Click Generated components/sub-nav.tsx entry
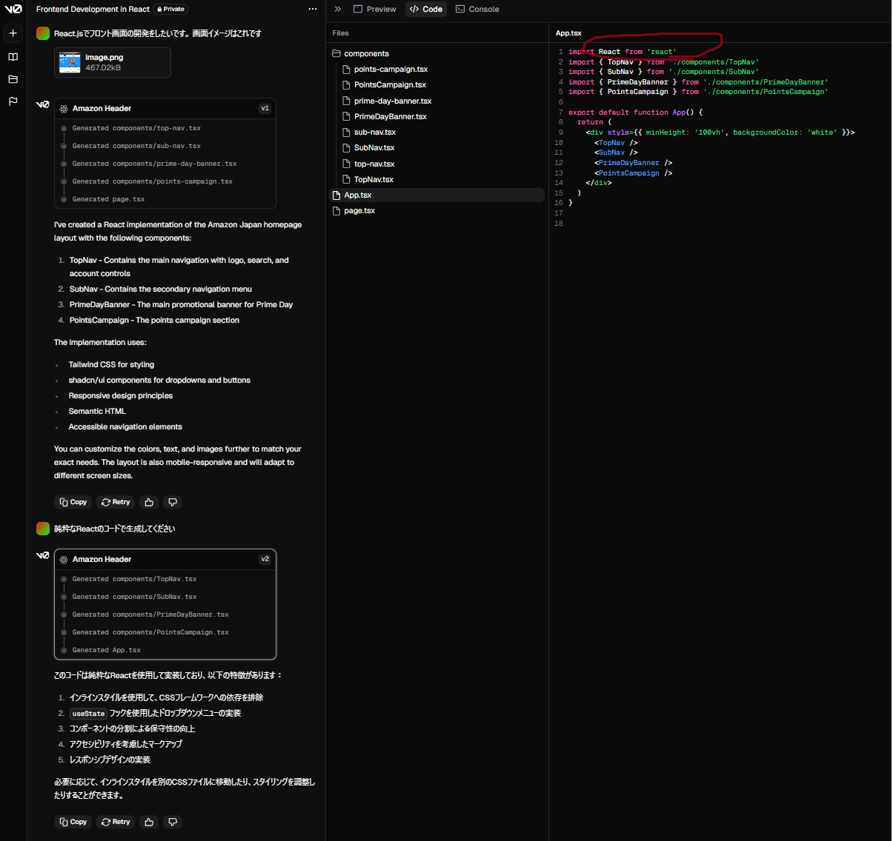 (x=136, y=146)
